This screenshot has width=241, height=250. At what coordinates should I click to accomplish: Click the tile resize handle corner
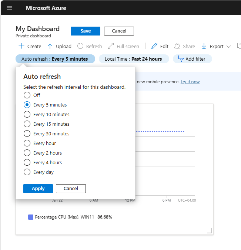210,231
